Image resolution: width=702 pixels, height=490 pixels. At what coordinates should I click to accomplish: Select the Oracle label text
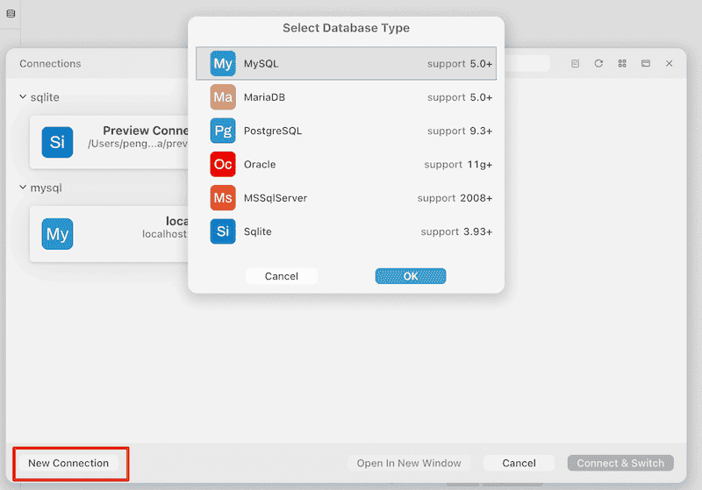260,164
